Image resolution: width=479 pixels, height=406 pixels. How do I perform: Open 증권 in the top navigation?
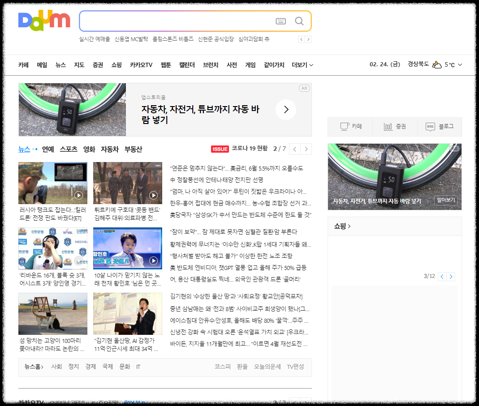pos(98,65)
